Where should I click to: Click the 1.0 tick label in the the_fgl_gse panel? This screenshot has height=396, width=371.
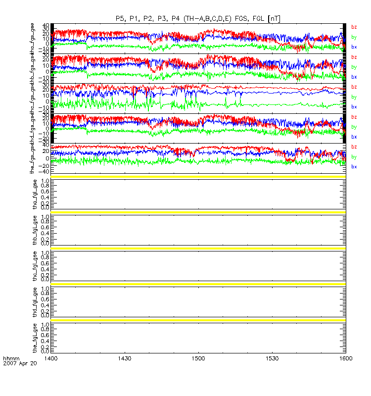[x=45, y=325]
